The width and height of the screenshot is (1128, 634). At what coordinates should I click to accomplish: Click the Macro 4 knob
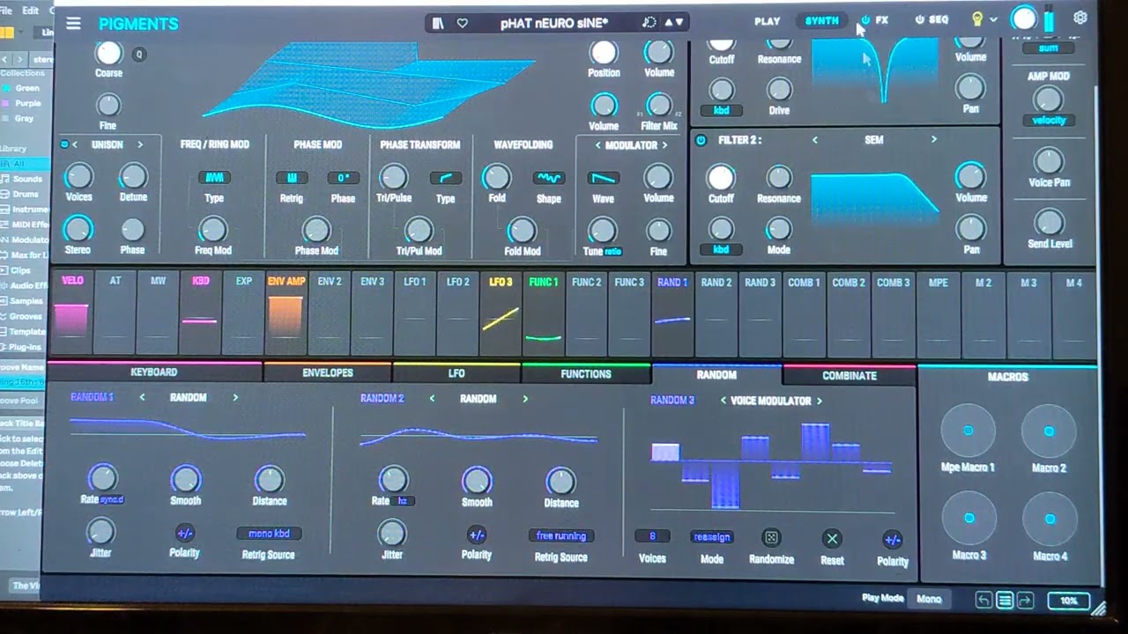coord(1049,520)
